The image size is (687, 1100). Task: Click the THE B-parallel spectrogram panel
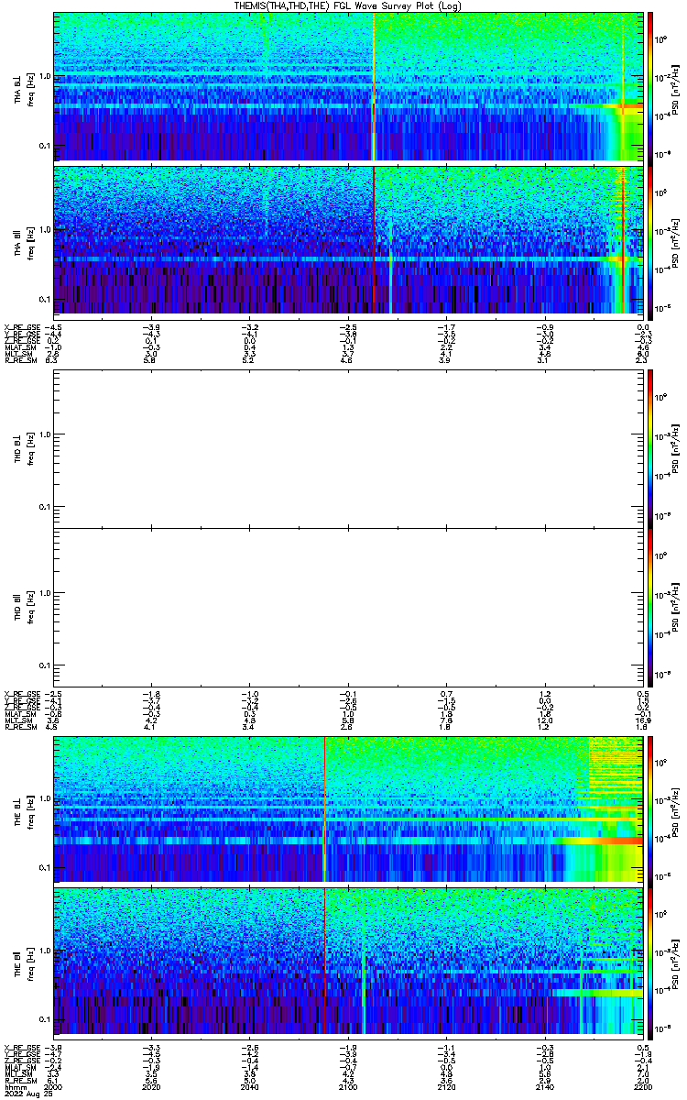coord(348,962)
